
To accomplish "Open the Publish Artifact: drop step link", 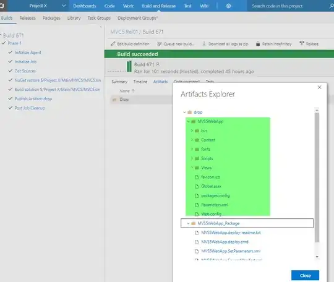I will 33,98.
